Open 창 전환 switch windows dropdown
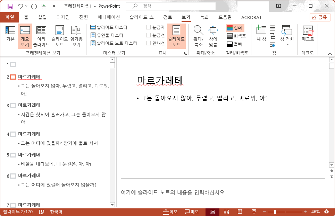The height and width of the screenshot is (216, 335). [287, 35]
